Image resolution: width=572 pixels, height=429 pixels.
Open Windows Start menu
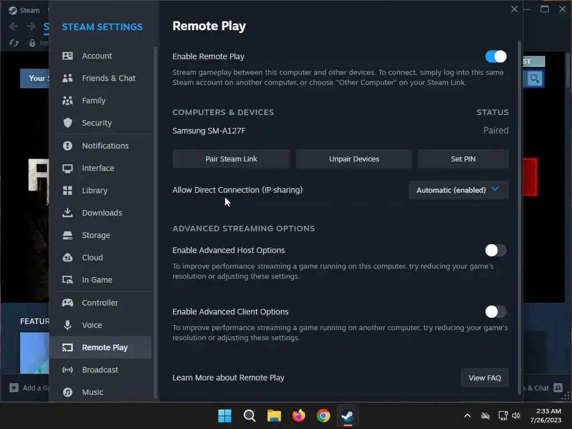pyautogui.click(x=225, y=416)
